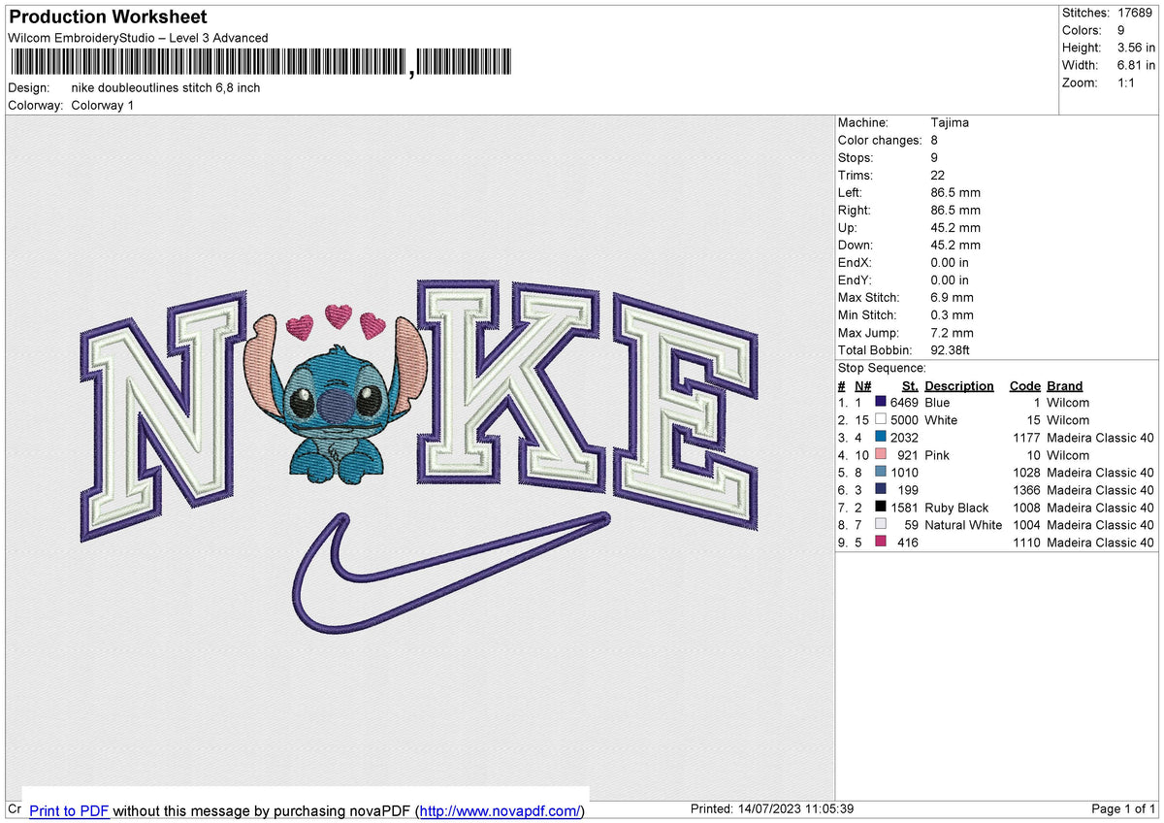Click the EndX: label
This screenshot has height=823, width=1164.
click(855, 263)
